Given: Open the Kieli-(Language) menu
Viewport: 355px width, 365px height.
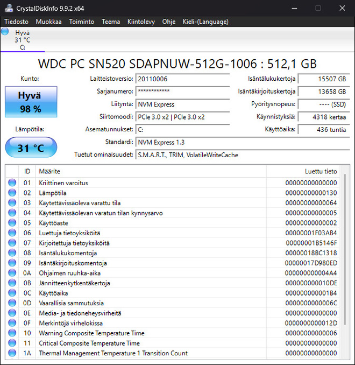Looking at the screenshot, I should (x=205, y=22).
